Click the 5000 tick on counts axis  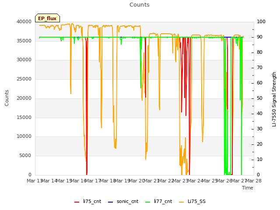(25, 156)
